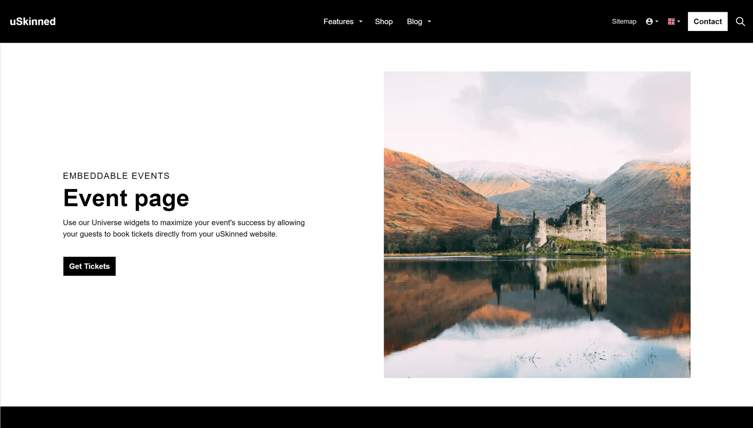Open the language selector chevron
753x428 pixels.
(x=679, y=22)
